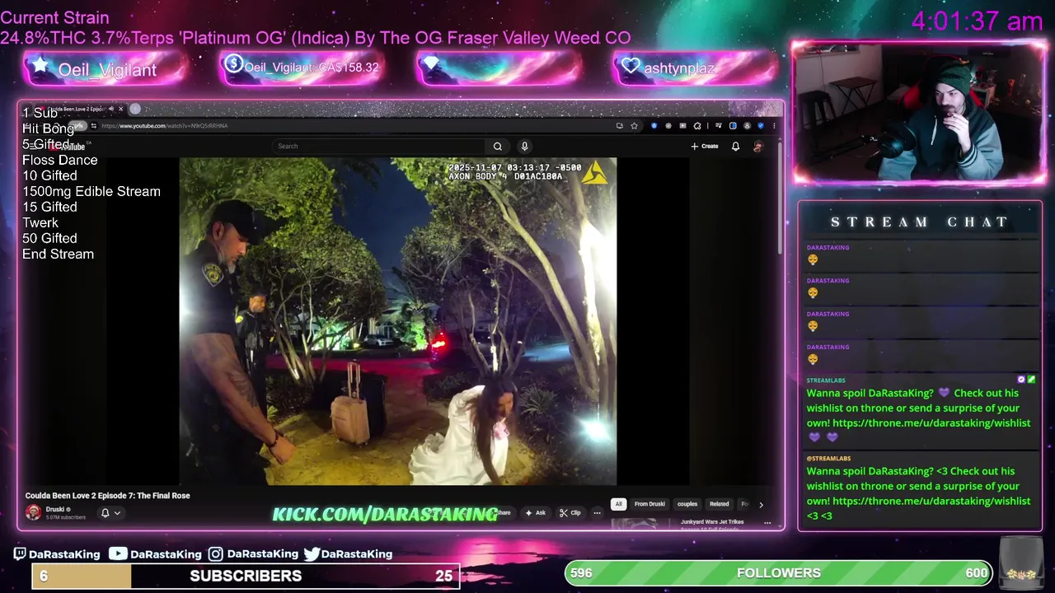The height and width of the screenshot is (593, 1055).
Task: Click the Followers goal progress bar
Action: [x=779, y=573]
